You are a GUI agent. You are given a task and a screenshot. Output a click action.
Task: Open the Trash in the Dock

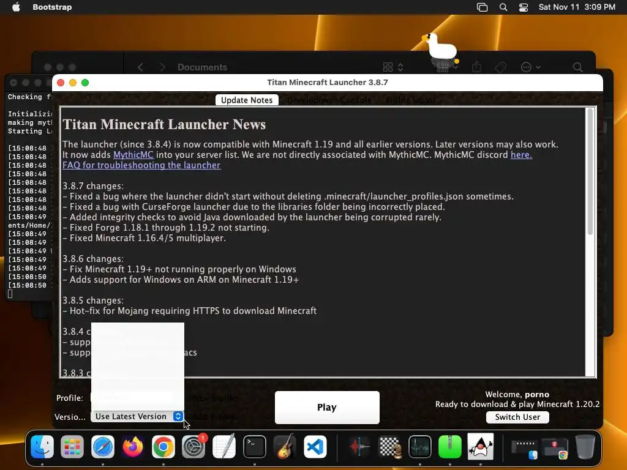click(585, 446)
